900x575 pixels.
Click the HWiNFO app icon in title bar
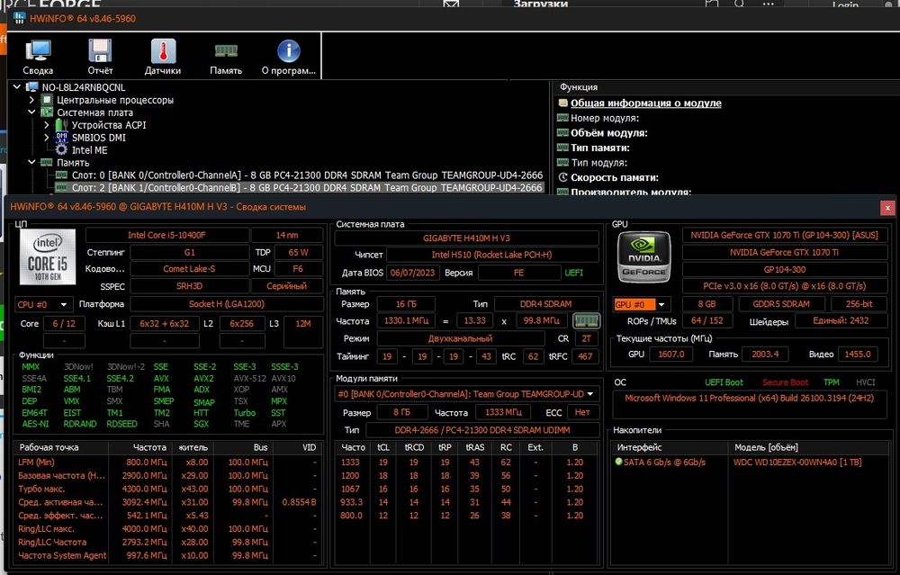coord(19,18)
